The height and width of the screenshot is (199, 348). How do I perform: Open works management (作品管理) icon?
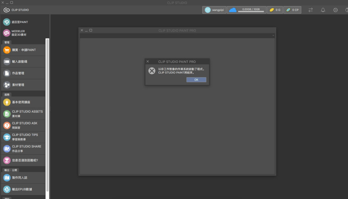(7, 73)
